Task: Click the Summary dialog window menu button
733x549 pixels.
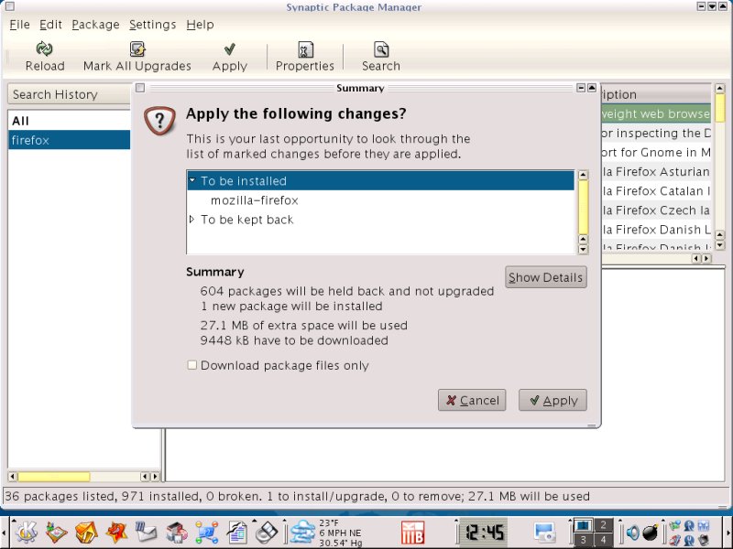Action: 140,88
